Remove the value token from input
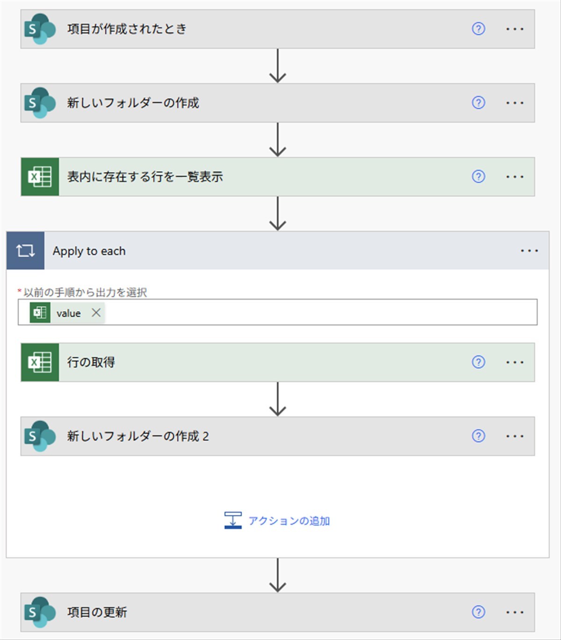 point(96,313)
